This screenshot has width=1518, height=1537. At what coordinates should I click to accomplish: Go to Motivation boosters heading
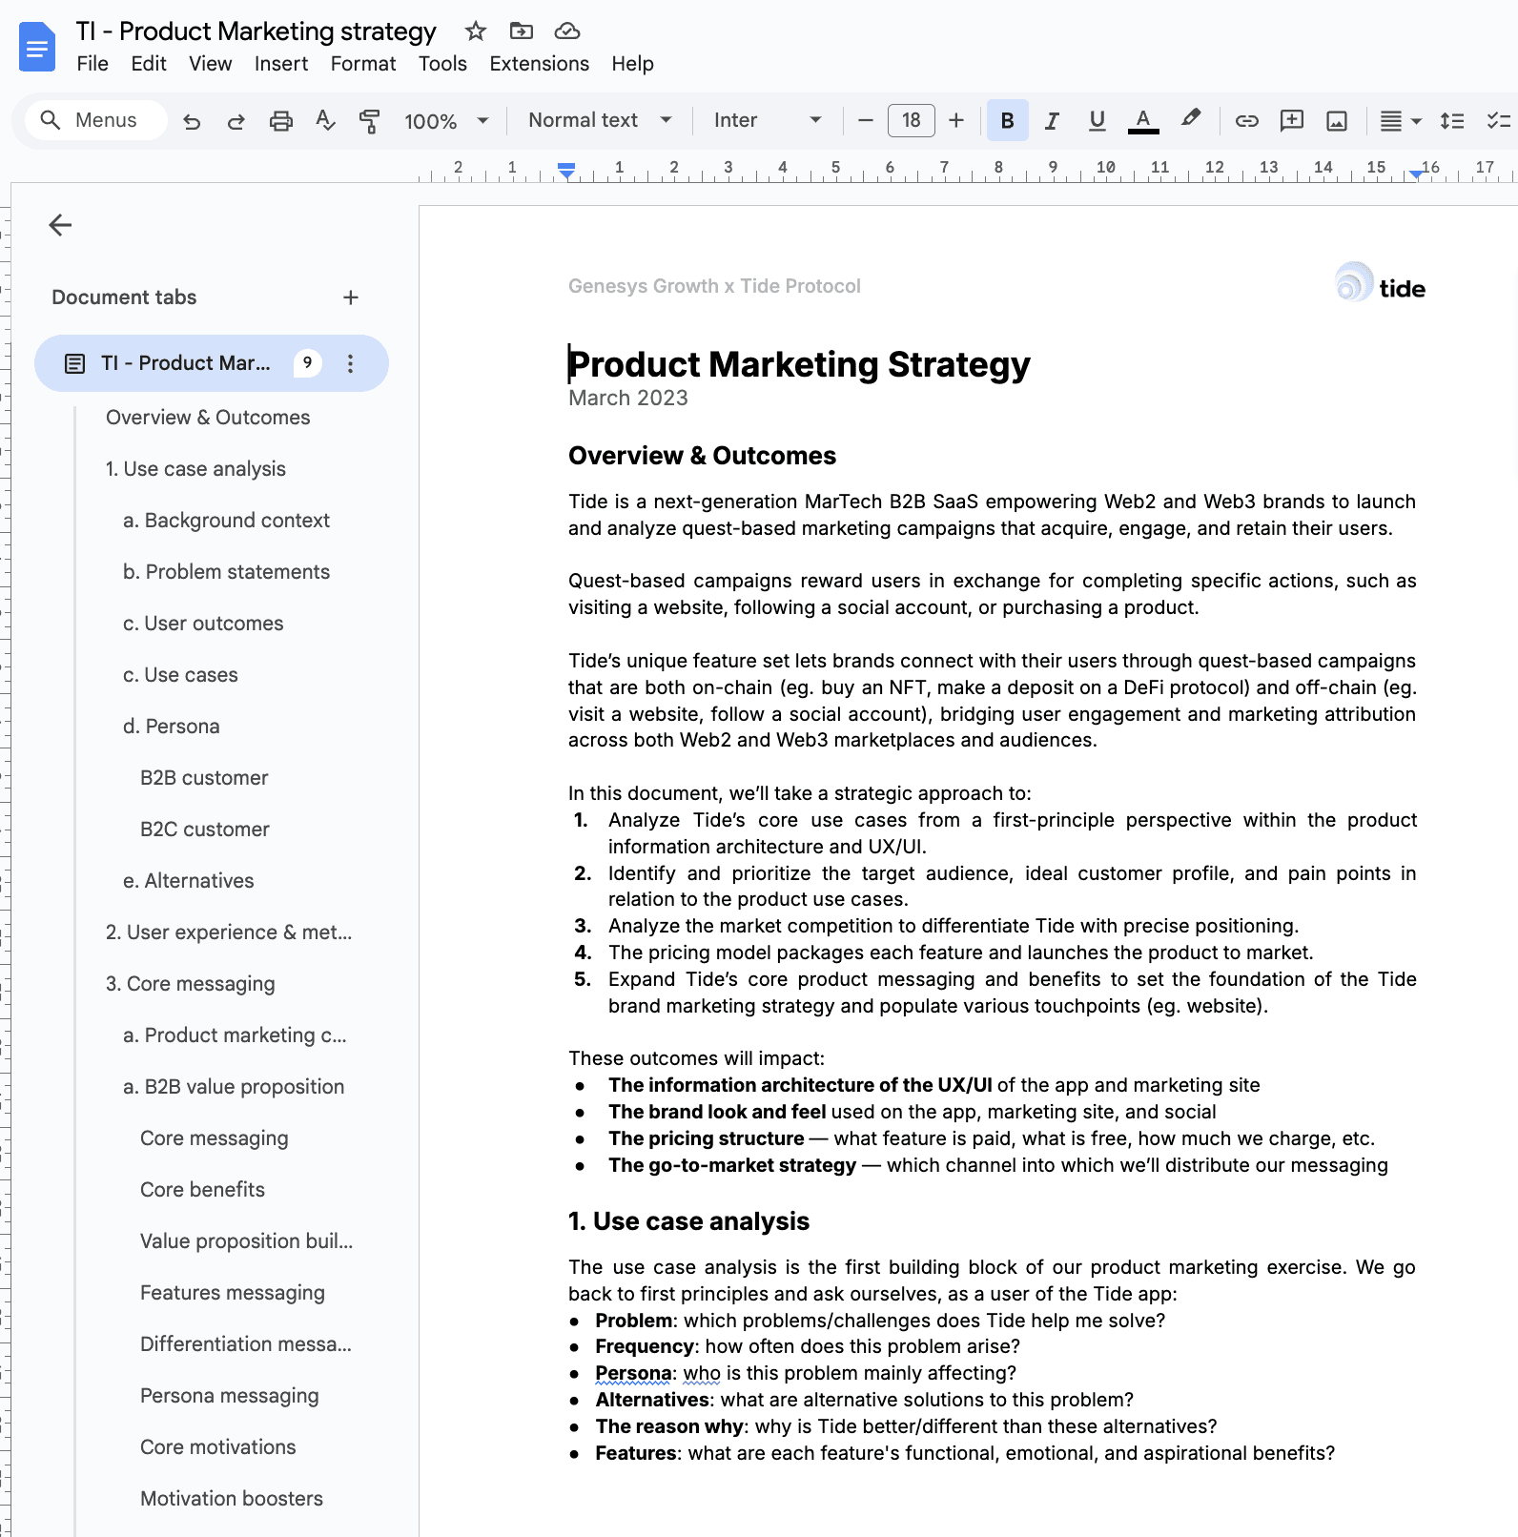232,1499
